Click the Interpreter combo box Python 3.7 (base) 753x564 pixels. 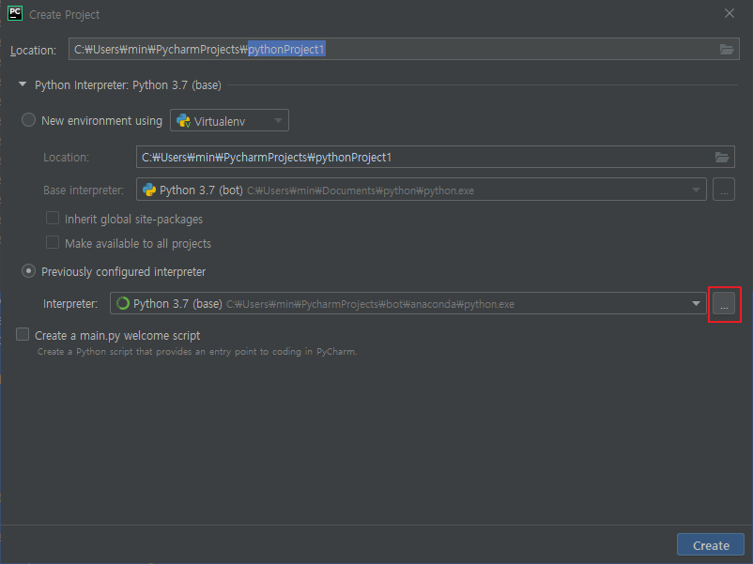[x=408, y=303]
